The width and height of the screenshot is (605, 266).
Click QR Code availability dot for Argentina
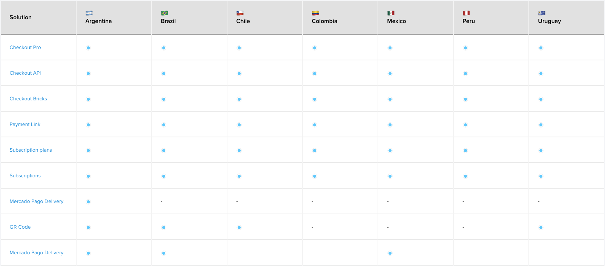pos(88,228)
